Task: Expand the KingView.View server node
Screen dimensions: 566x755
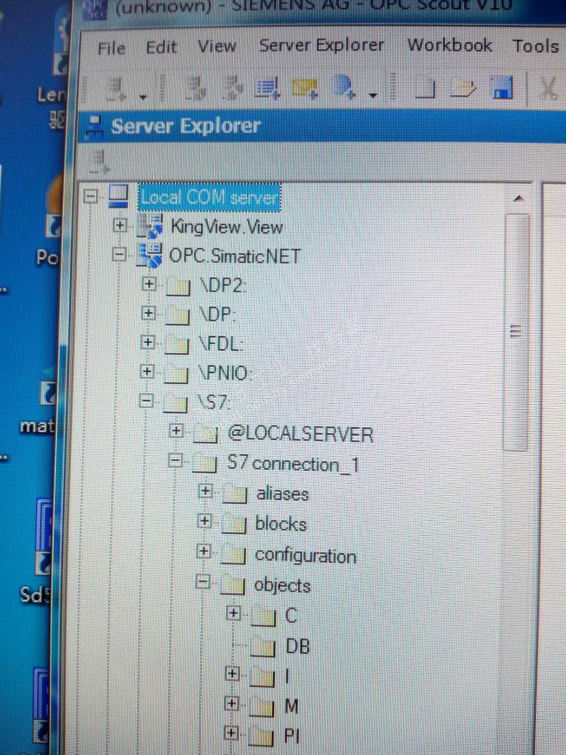Action: pos(120,225)
